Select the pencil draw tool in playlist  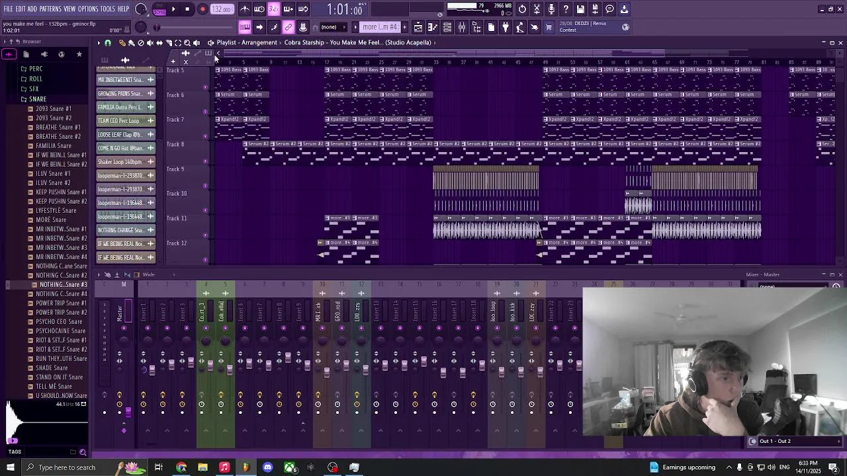point(122,43)
